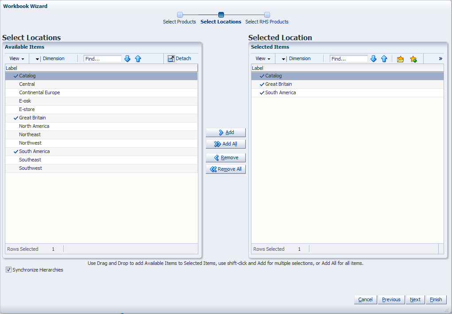Select E-store row
This screenshot has width=452, height=314.
point(101,109)
